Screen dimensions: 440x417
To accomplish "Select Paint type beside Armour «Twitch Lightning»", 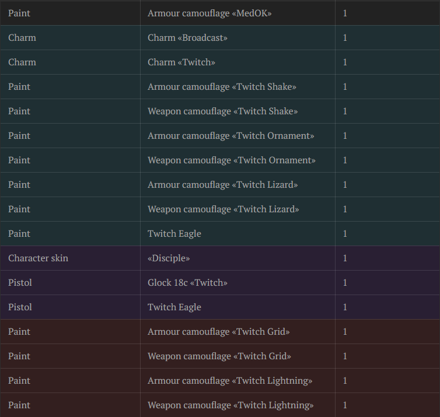I will click(x=19, y=380).
